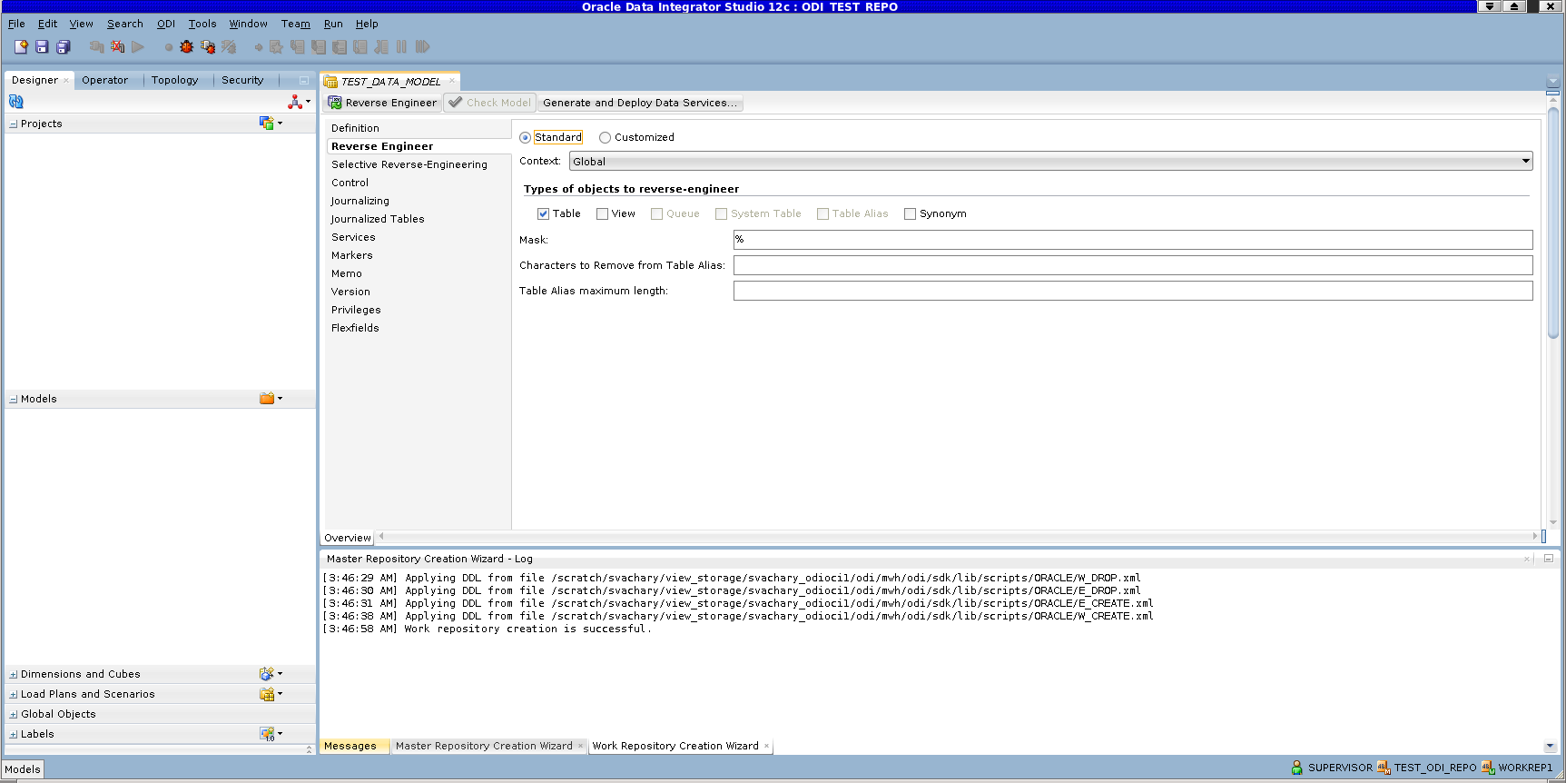Switch to the Operator tab
Screen dimensions: 1566x783
click(x=105, y=80)
